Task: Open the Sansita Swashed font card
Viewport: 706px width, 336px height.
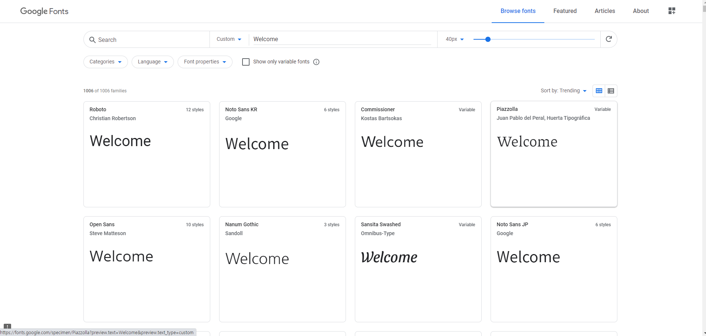Action: click(x=418, y=269)
